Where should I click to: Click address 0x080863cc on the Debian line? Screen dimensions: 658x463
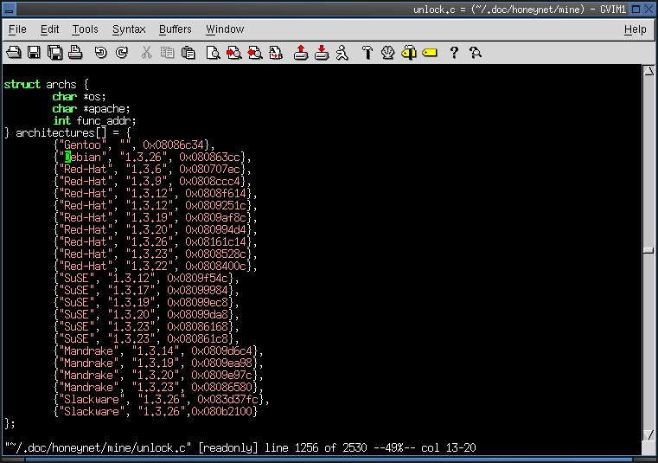coord(209,158)
